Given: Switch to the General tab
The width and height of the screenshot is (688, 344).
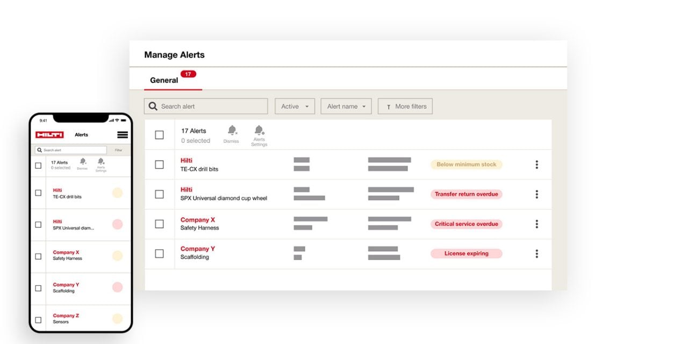Looking at the screenshot, I should coord(164,80).
